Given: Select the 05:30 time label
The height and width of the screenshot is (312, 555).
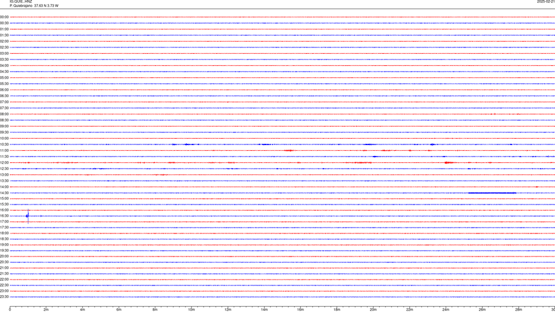Looking at the screenshot, I should [x=4, y=84].
